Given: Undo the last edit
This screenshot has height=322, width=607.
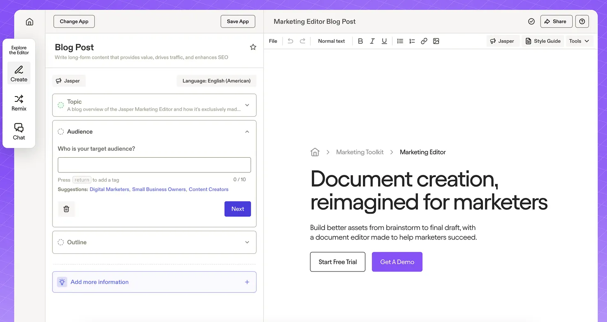Looking at the screenshot, I should 291,41.
